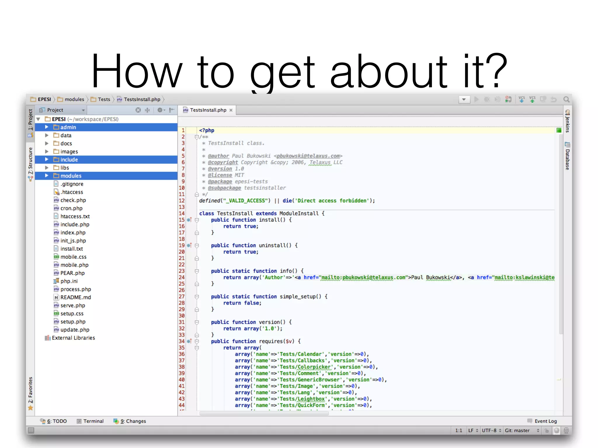The height and width of the screenshot is (448, 598).
Task: Click the scroll from source icon
Action: tap(138, 110)
